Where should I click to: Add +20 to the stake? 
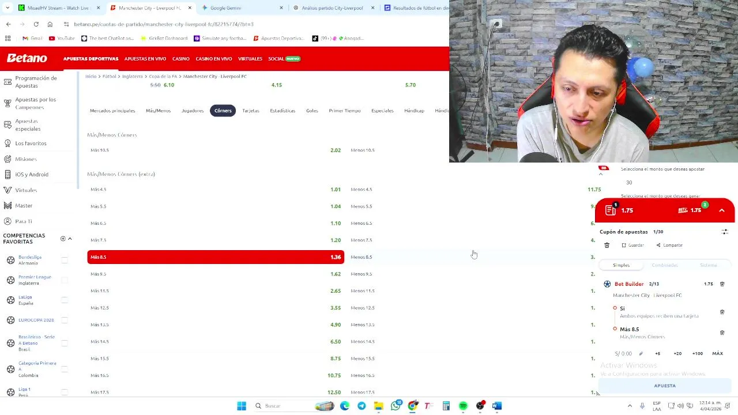[x=677, y=353]
